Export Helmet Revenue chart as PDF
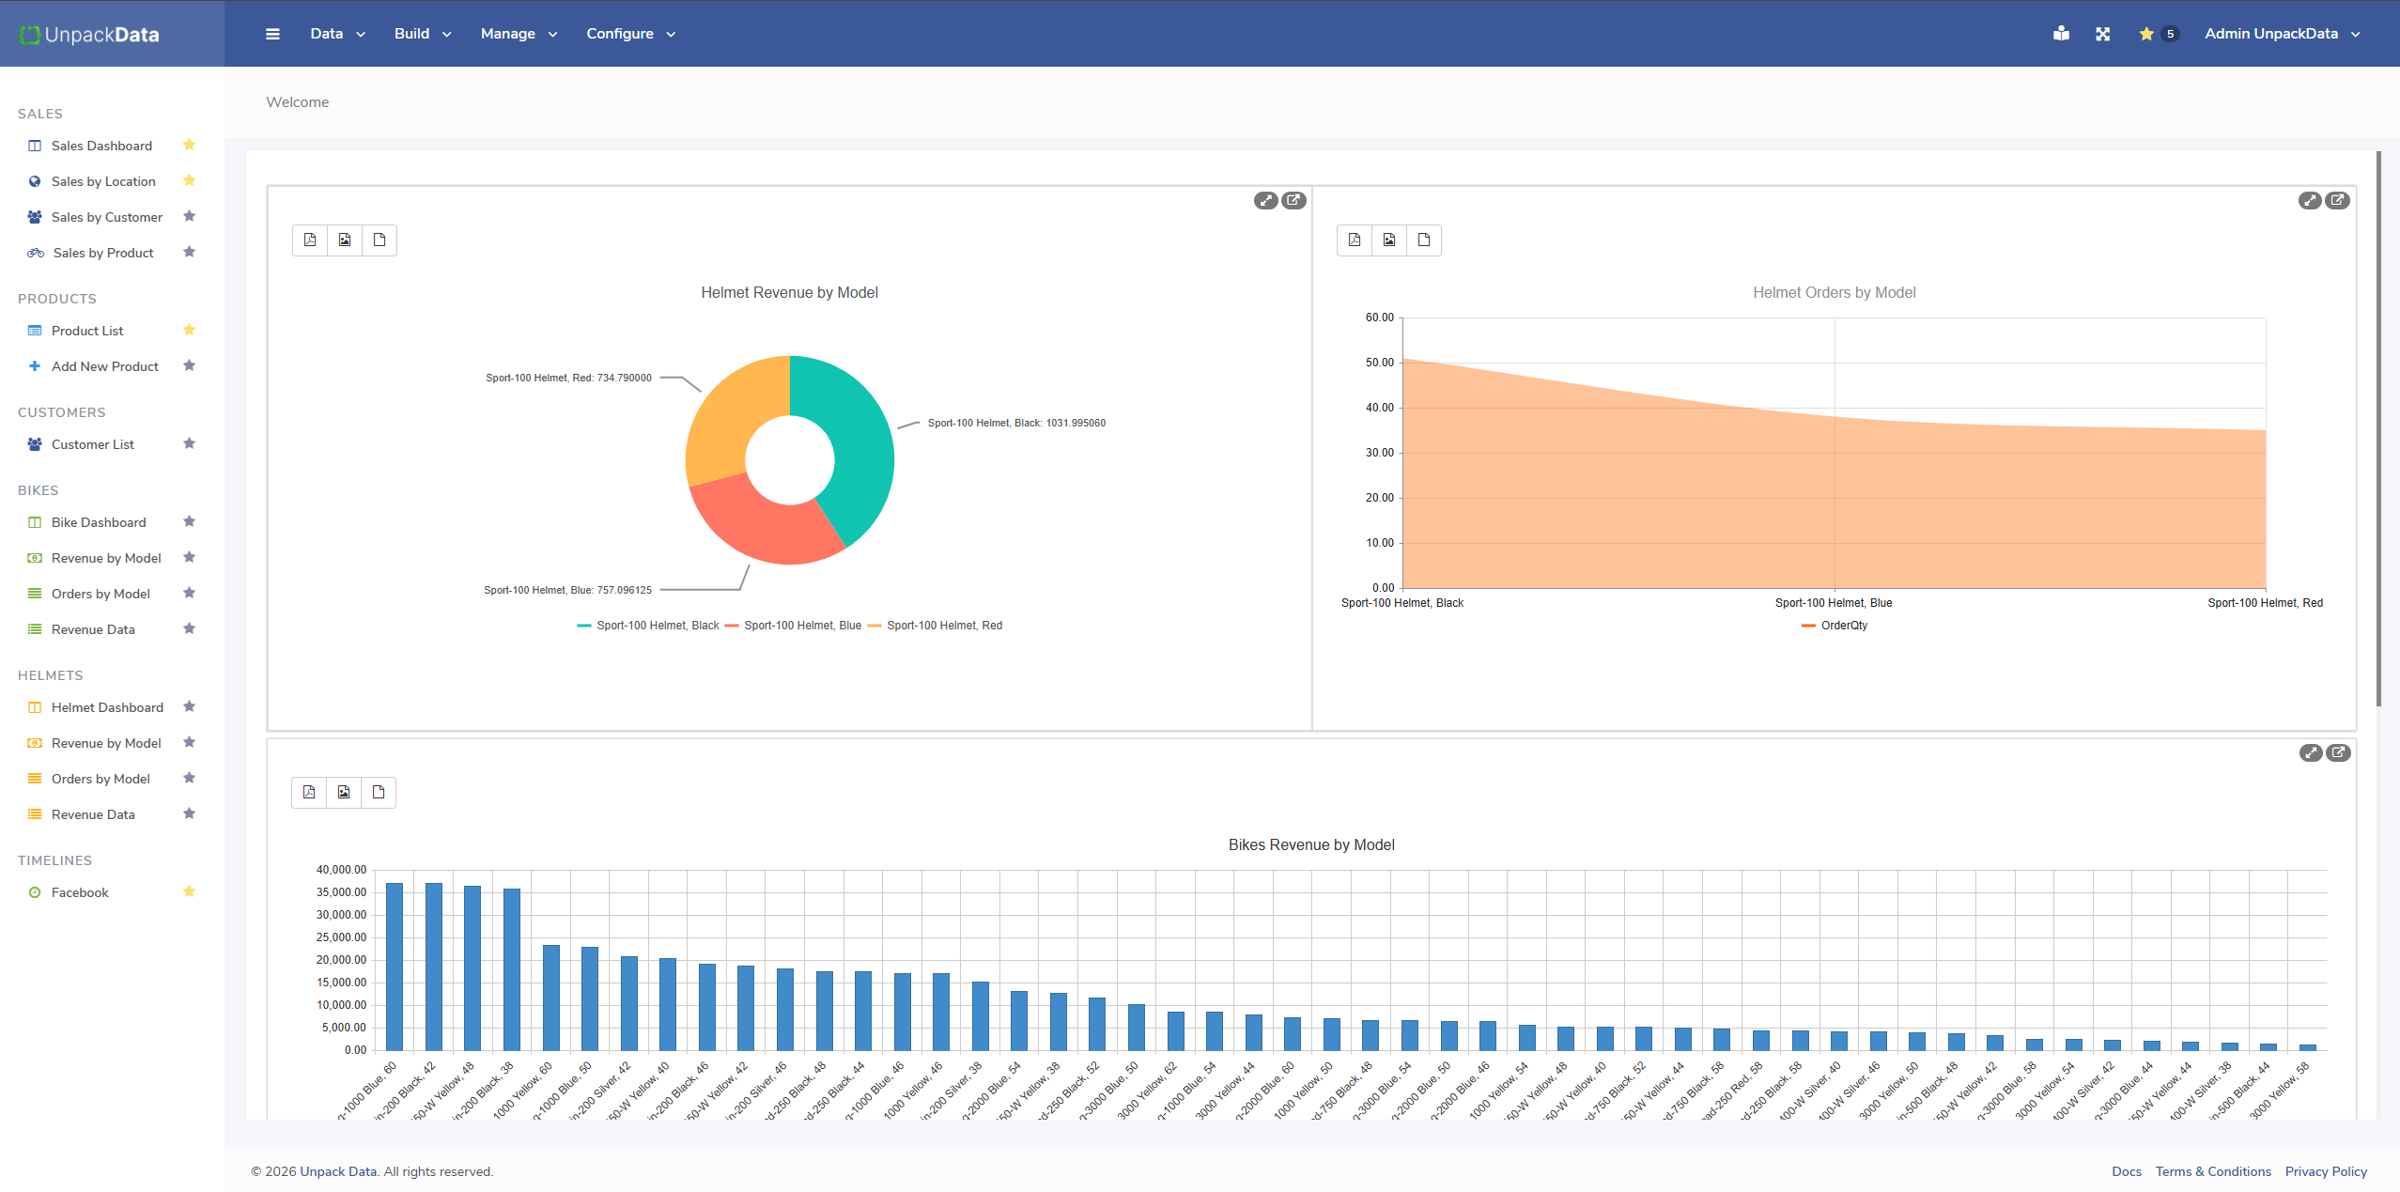The image size is (2400, 1192). click(x=310, y=240)
